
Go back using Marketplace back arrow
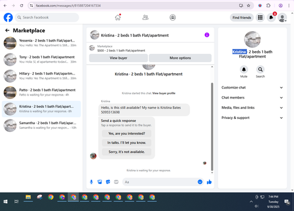[7, 30]
